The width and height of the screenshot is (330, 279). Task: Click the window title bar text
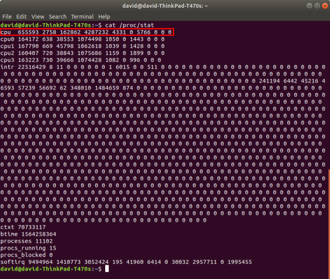point(165,6)
